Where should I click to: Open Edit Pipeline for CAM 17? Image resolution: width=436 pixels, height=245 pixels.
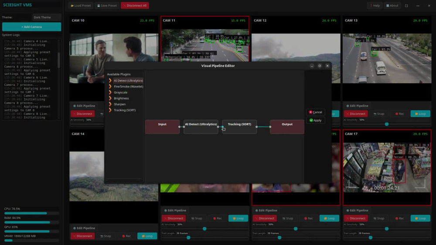click(358, 210)
